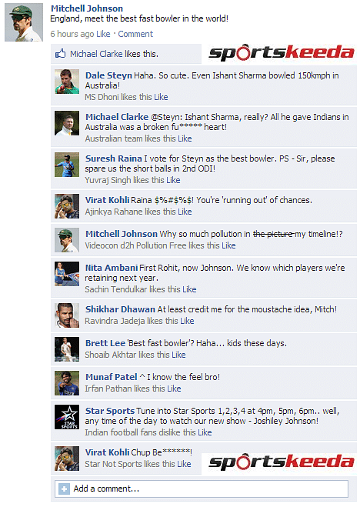Viewport: 360px width, 507px height.
Task: Like Dale Steyn's comment
Action: click(161, 97)
